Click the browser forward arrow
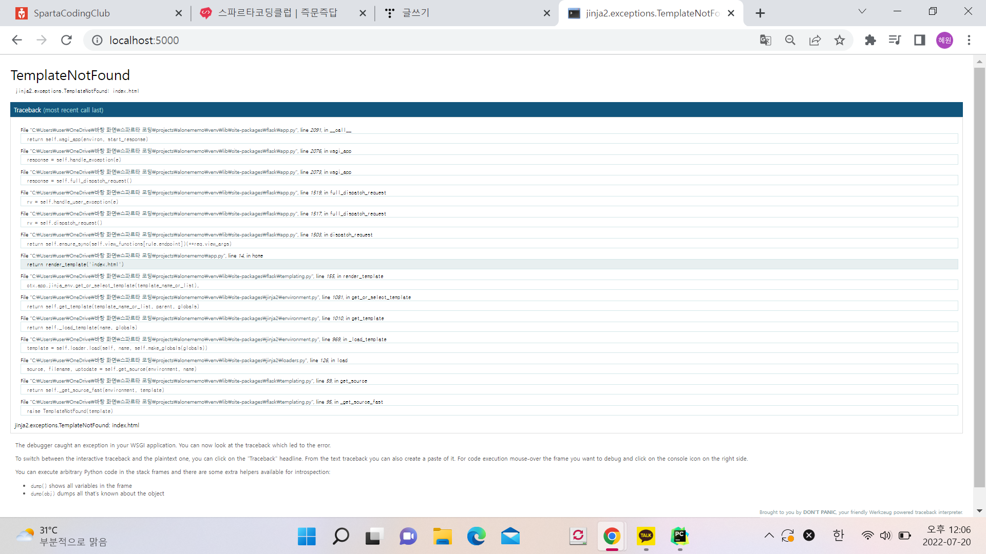The width and height of the screenshot is (986, 554). coord(42,40)
